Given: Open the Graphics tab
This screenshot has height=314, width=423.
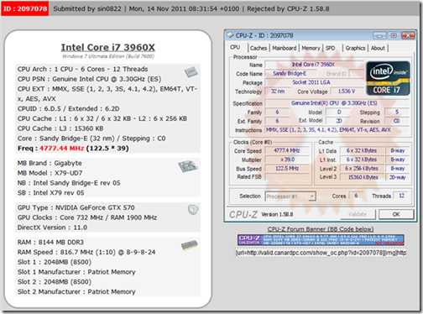Looking at the screenshot, I should pyautogui.click(x=355, y=48).
